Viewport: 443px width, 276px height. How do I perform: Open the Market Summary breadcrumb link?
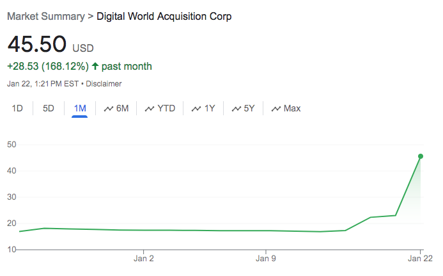[x=45, y=16]
